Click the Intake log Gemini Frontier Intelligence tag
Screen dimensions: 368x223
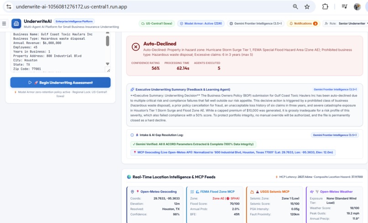(x=335, y=135)
